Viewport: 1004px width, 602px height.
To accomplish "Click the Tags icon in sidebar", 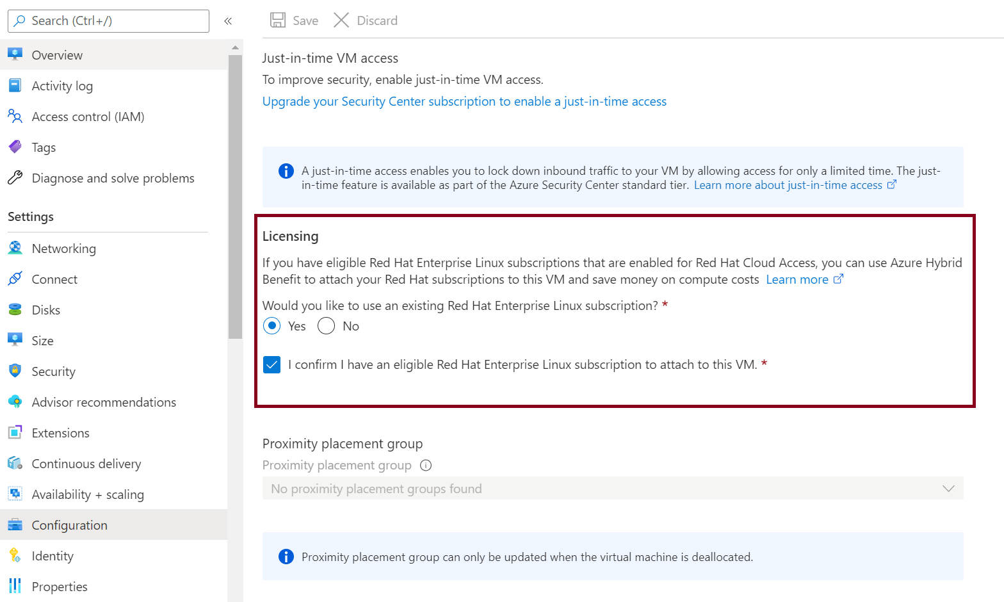I will 15,147.
